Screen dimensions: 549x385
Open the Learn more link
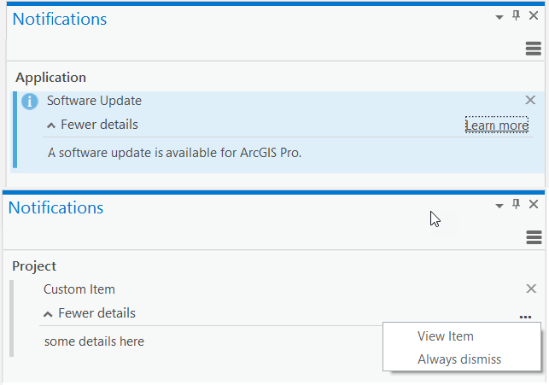point(497,125)
